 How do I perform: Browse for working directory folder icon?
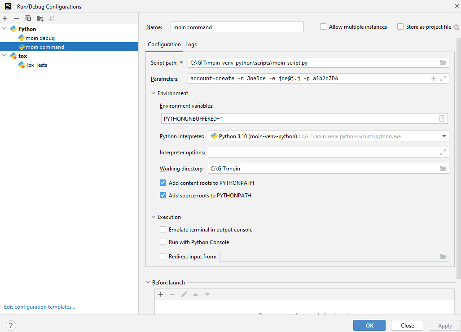click(x=443, y=169)
